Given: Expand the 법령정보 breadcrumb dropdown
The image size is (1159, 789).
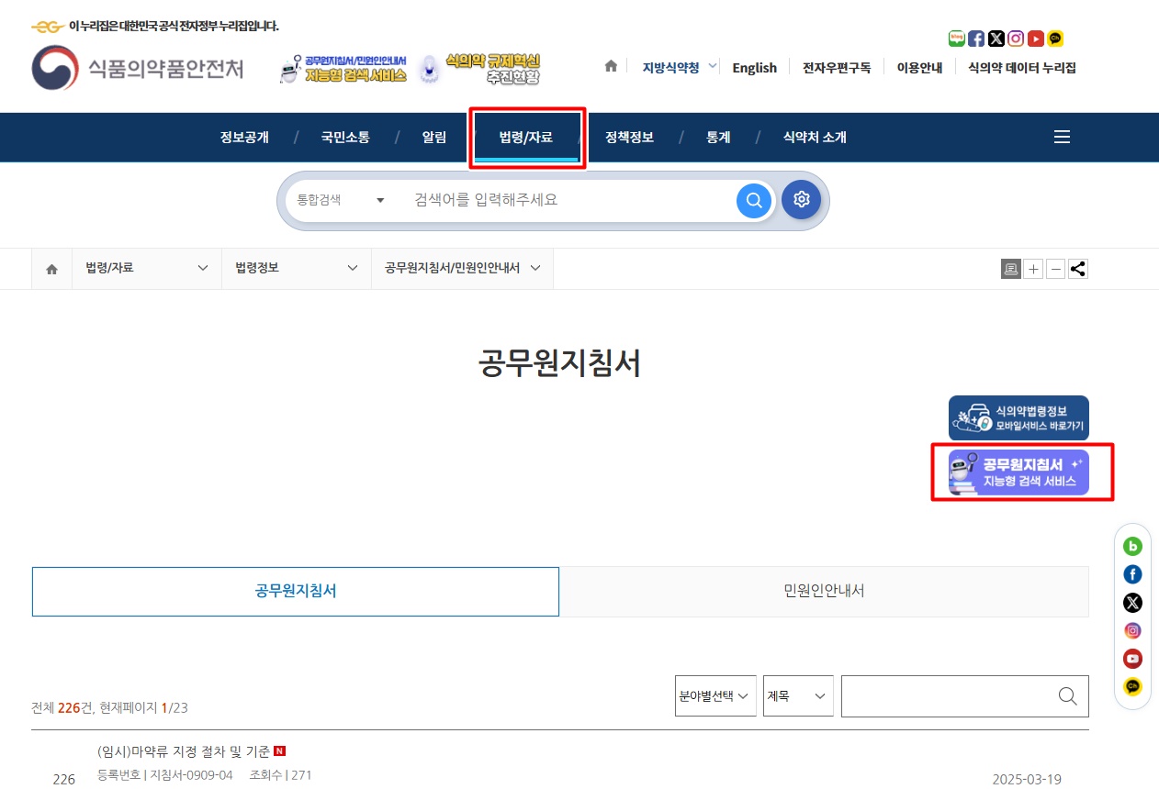Looking at the screenshot, I should [x=296, y=268].
